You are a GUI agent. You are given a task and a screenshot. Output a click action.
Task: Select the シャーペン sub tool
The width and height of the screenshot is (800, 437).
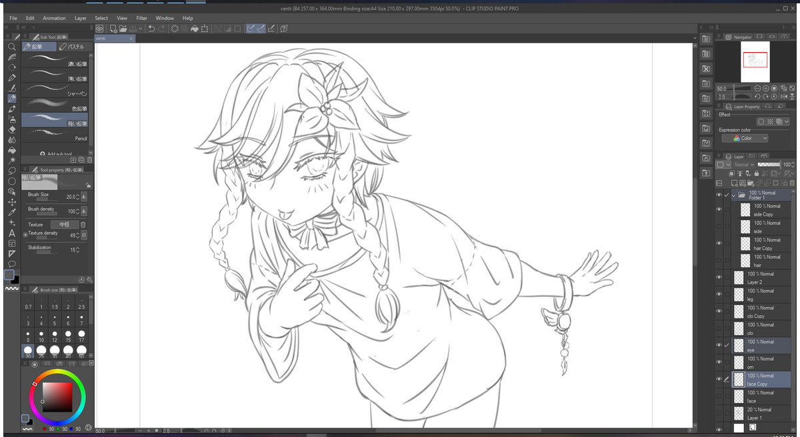[55, 91]
